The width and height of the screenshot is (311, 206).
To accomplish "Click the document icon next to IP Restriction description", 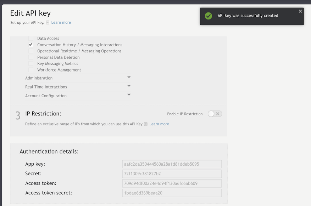I will coord(146,124).
